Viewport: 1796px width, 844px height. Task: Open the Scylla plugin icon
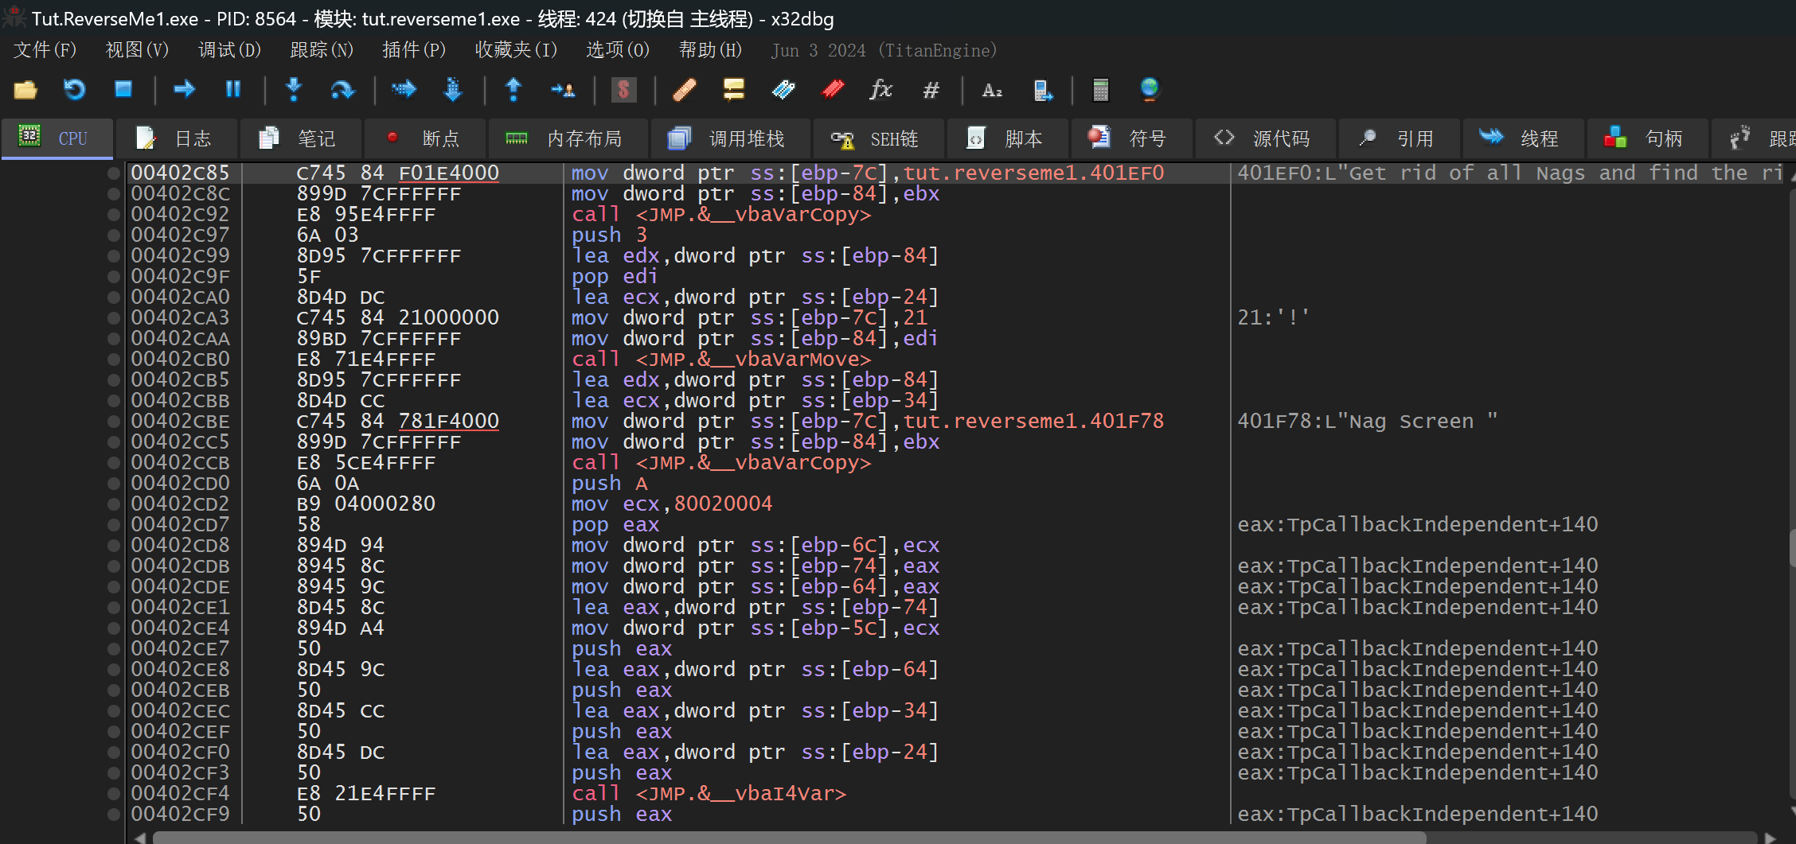click(x=623, y=90)
